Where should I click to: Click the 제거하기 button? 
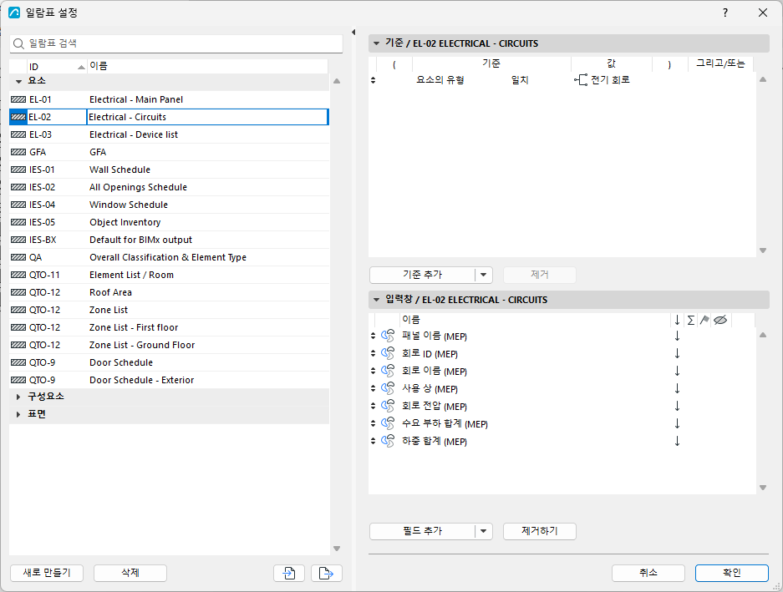click(x=540, y=531)
